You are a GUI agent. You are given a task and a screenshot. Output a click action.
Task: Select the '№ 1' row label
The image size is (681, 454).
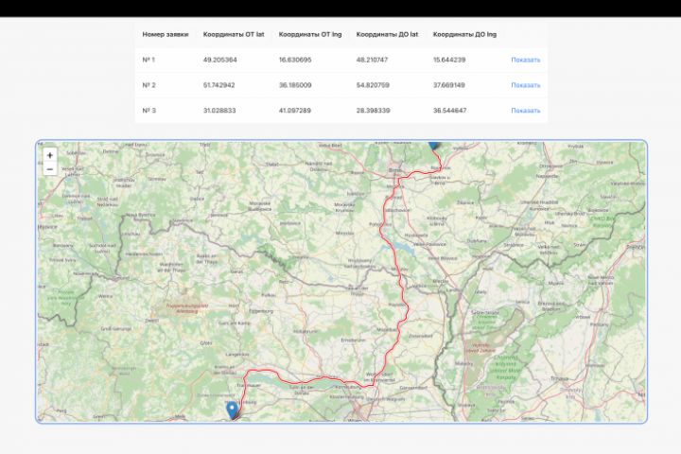point(148,60)
